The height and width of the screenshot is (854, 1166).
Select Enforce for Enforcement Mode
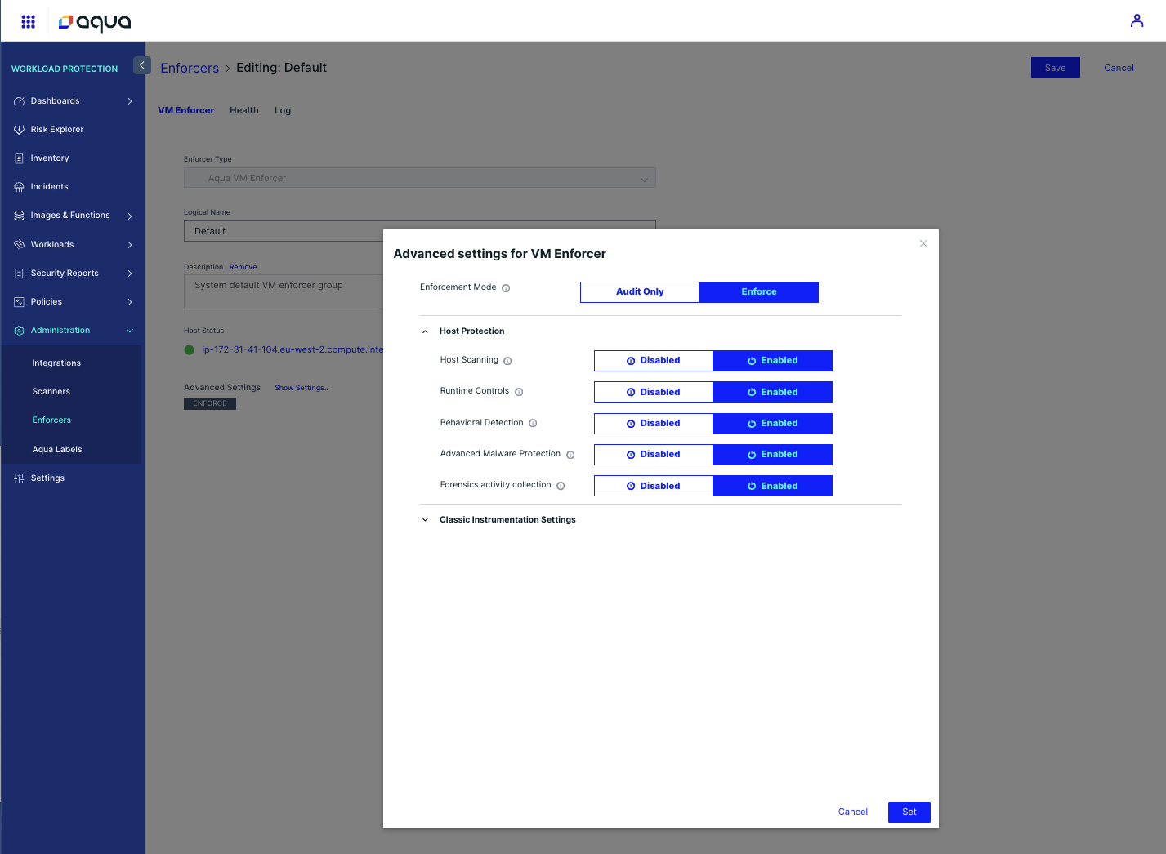pyautogui.click(x=758, y=292)
